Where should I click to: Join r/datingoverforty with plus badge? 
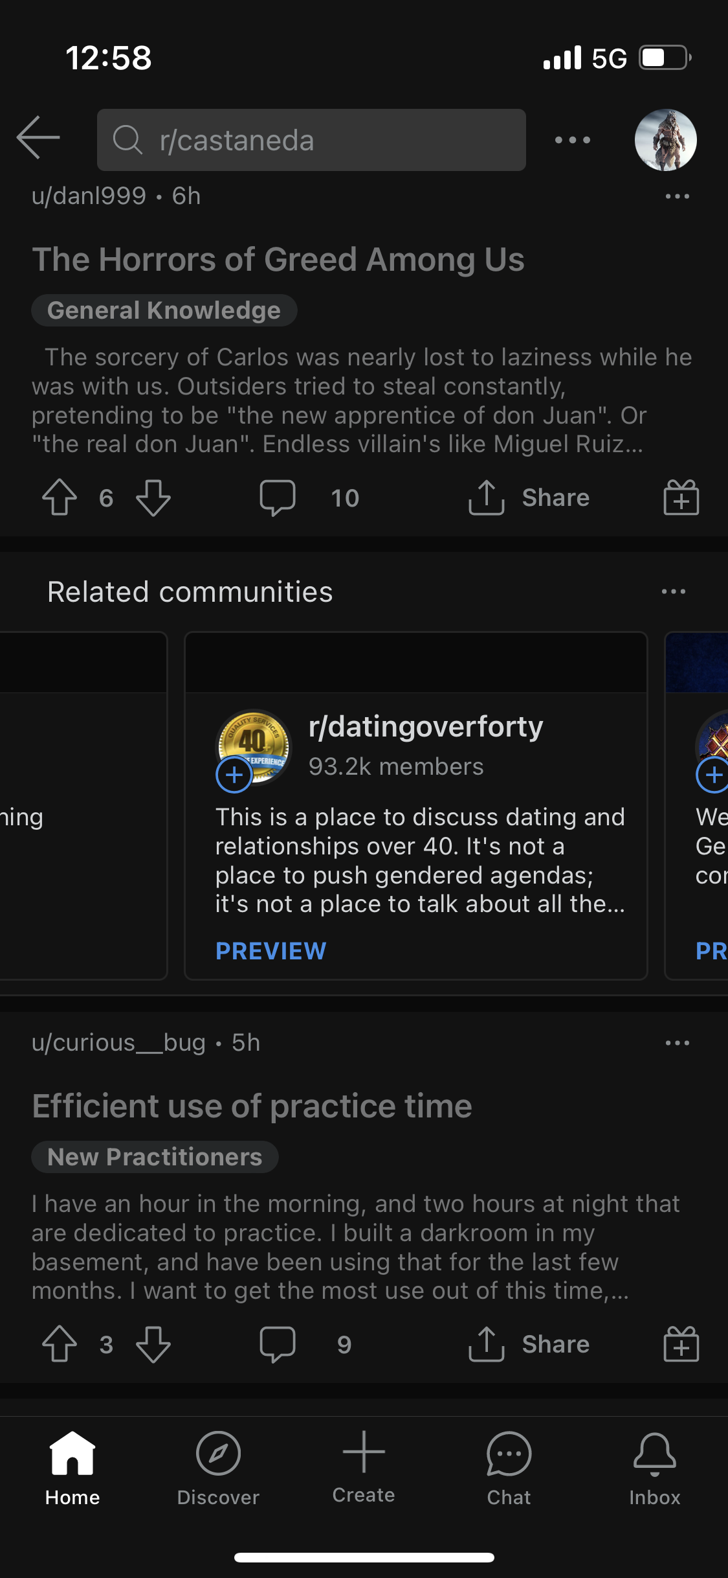click(234, 775)
